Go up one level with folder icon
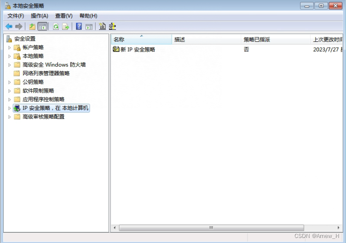This screenshot has width=346, height=243. click(x=32, y=27)
